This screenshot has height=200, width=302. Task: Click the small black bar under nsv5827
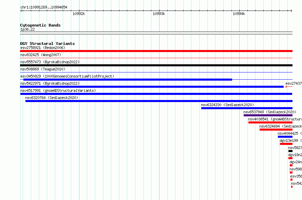[290, 151]
